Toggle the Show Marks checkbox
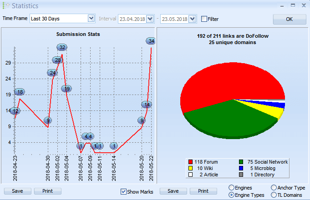Image resolution: width=310 pixels, height=200 pixels. [123, 191]
